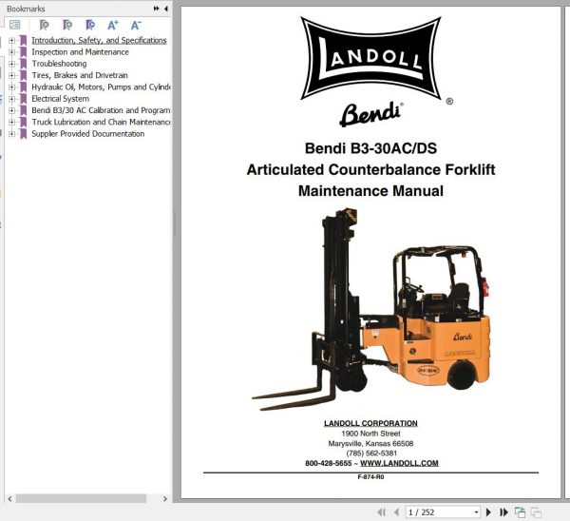Click the purple bookmark icon beside Electrical System
Screen dimensions: 570x521
[x=23, y=99]
